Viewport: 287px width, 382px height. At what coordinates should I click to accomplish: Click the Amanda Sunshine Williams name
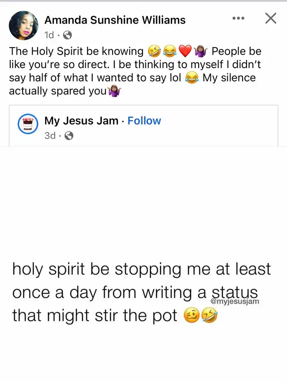[115, 20]
